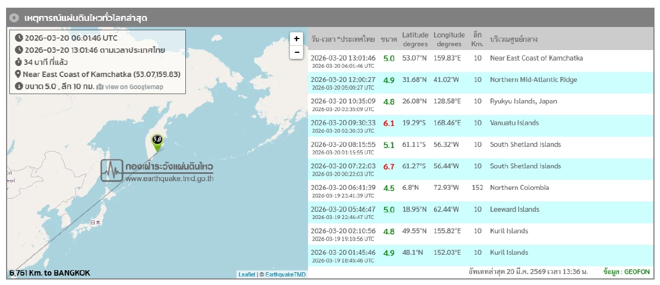Screen dimensions: 660x285
Task: Click the TMD earthquake watermark logo on map
Action: 157,171
